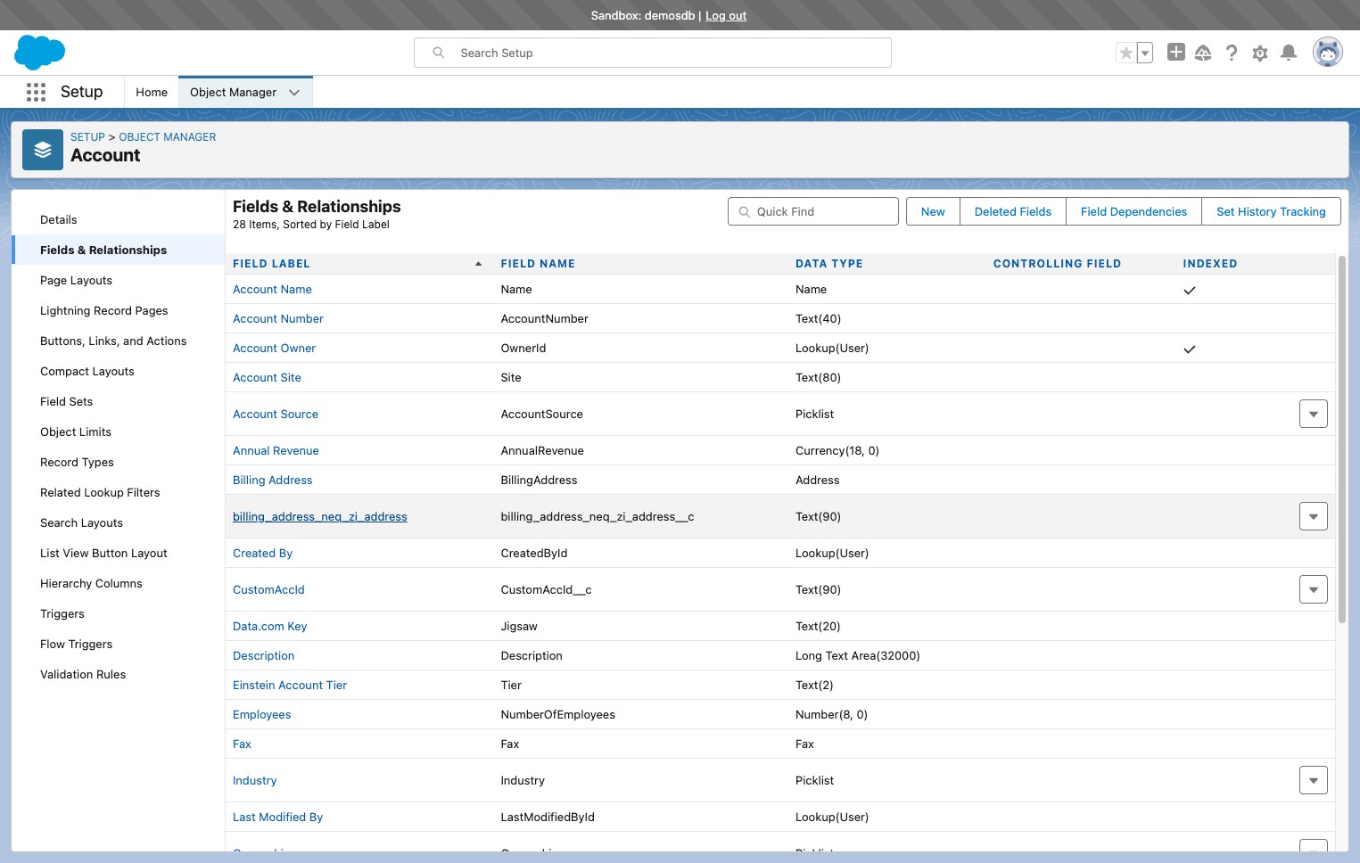Open the Global Actions plus icon
This screenshot has width=1360, height=863.
coord(1176,53)
